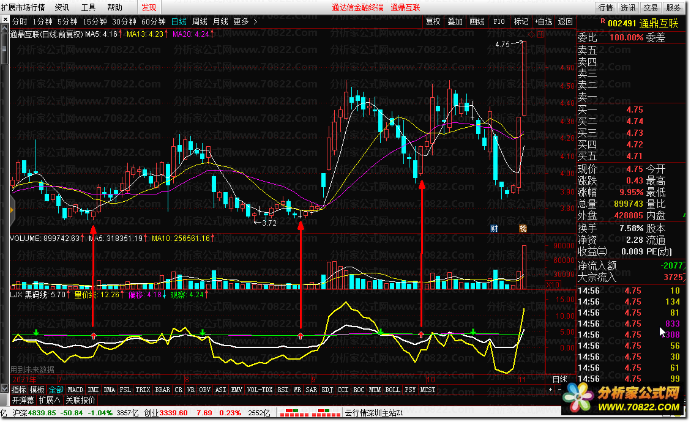The width and height of the screenshot is (691, 422).
Task: Click the 关联报价 button
Action: pos(80,400)
